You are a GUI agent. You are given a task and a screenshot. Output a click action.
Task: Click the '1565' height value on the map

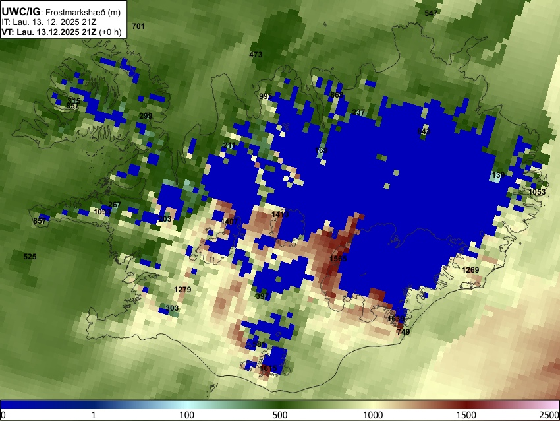(x=338, y=259)
